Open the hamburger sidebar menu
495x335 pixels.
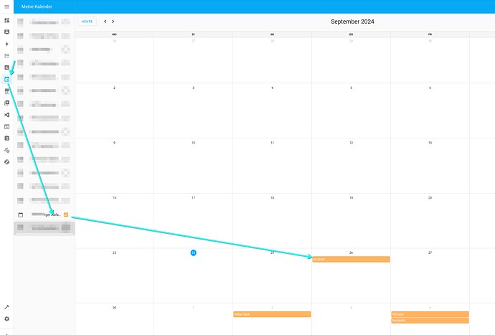tap(6, 6)
